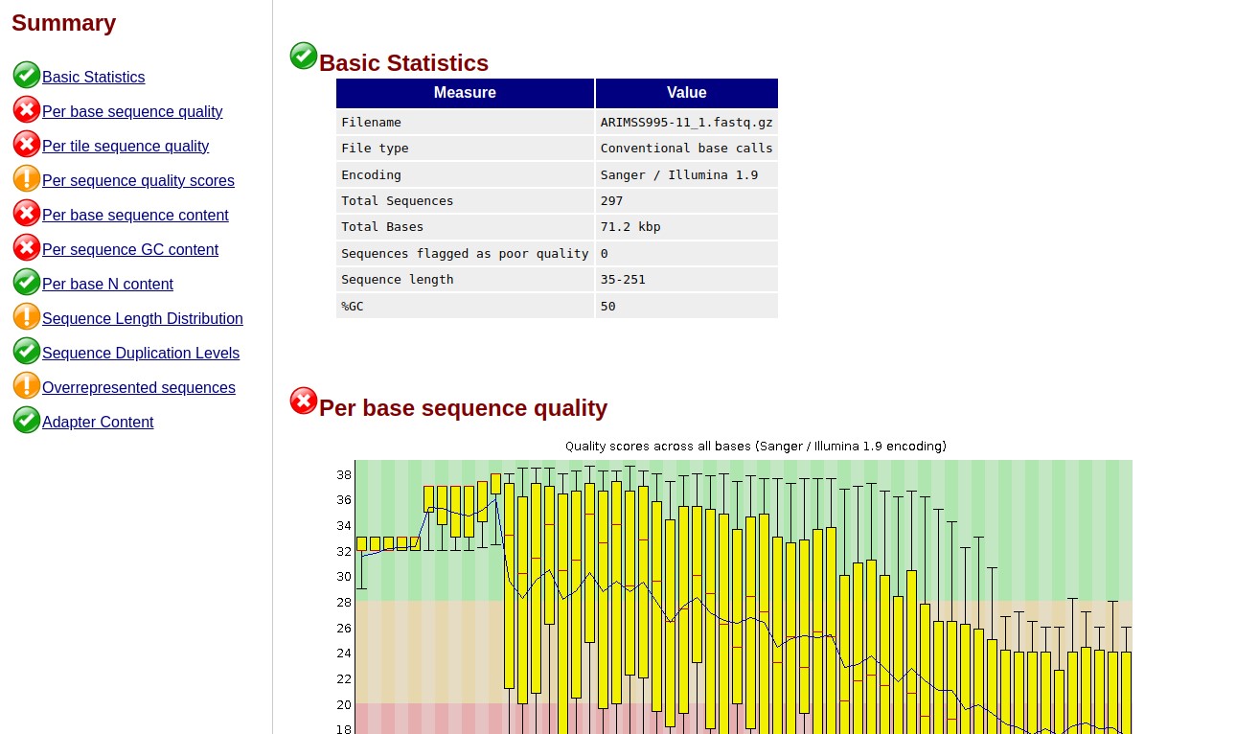Click the pass icon next to the Basic Statistics heading

pos(303,56)
